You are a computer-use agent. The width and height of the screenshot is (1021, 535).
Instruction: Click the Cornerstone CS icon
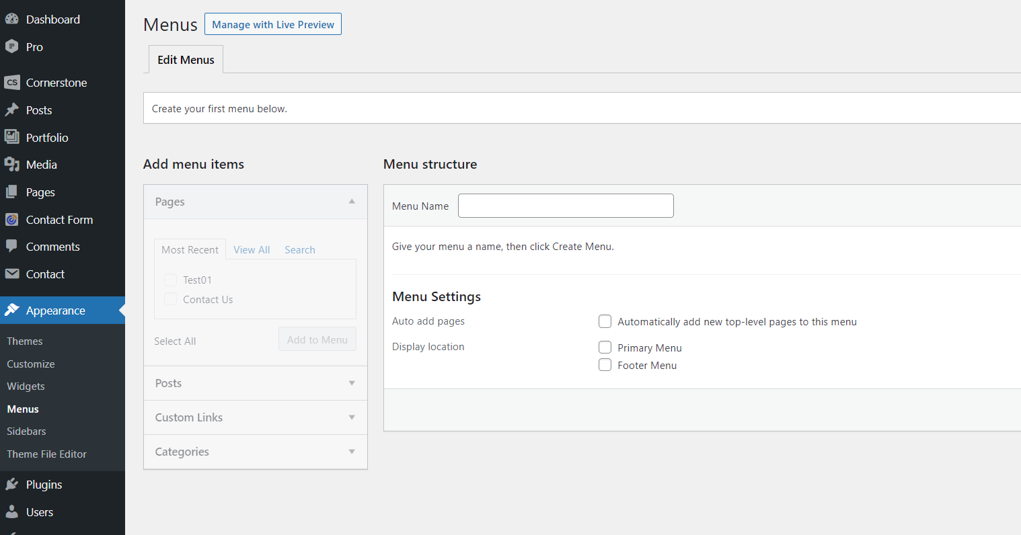(x=12, y=83)
